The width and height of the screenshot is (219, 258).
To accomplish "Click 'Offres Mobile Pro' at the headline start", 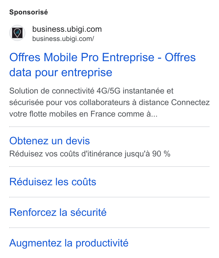I will 54,57.
